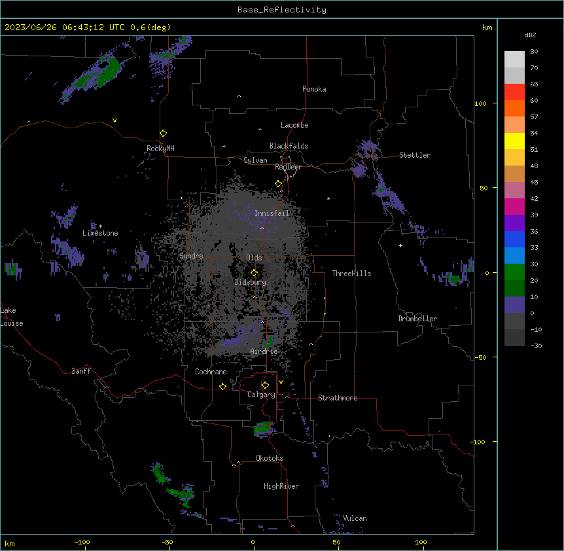This screenshot has height=551, width=564.
Task: Click the purple echo near Stettler
Action: pos(367,149)
